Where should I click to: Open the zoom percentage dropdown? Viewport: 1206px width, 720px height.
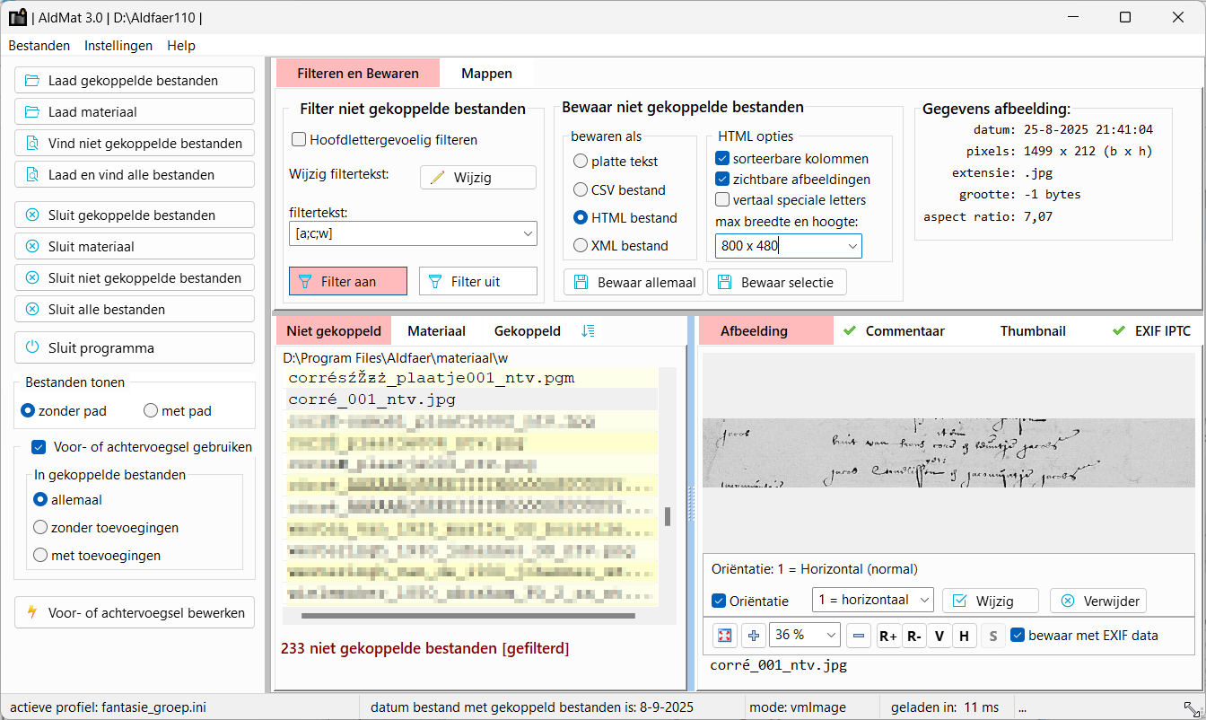coord(830,636)
